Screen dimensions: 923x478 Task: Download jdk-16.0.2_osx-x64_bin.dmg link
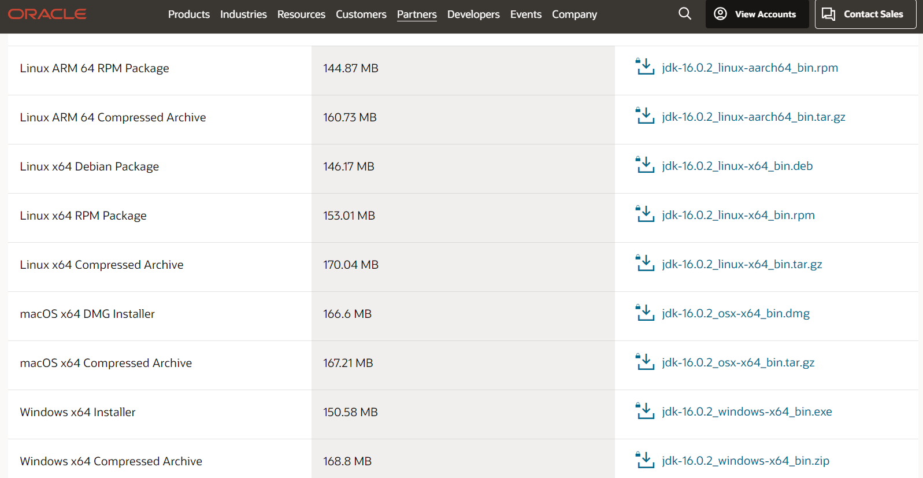click(x=736, y=313)
